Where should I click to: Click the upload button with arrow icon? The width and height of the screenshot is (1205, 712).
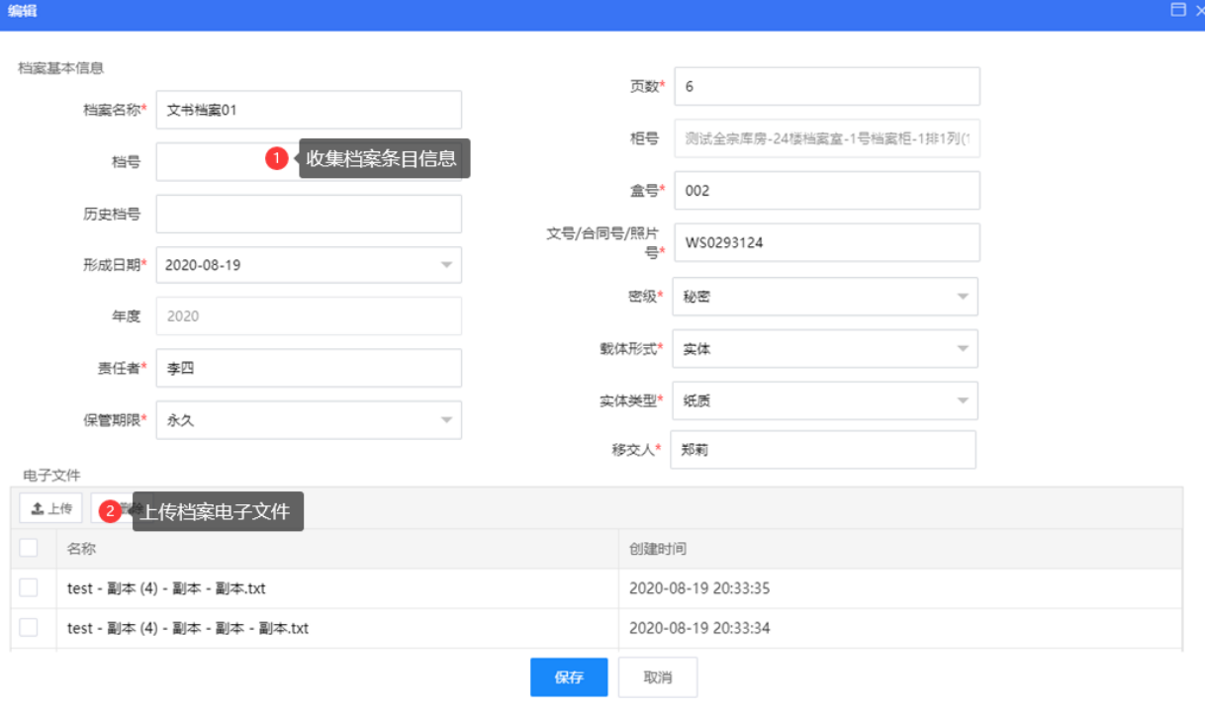coord(51,509)
